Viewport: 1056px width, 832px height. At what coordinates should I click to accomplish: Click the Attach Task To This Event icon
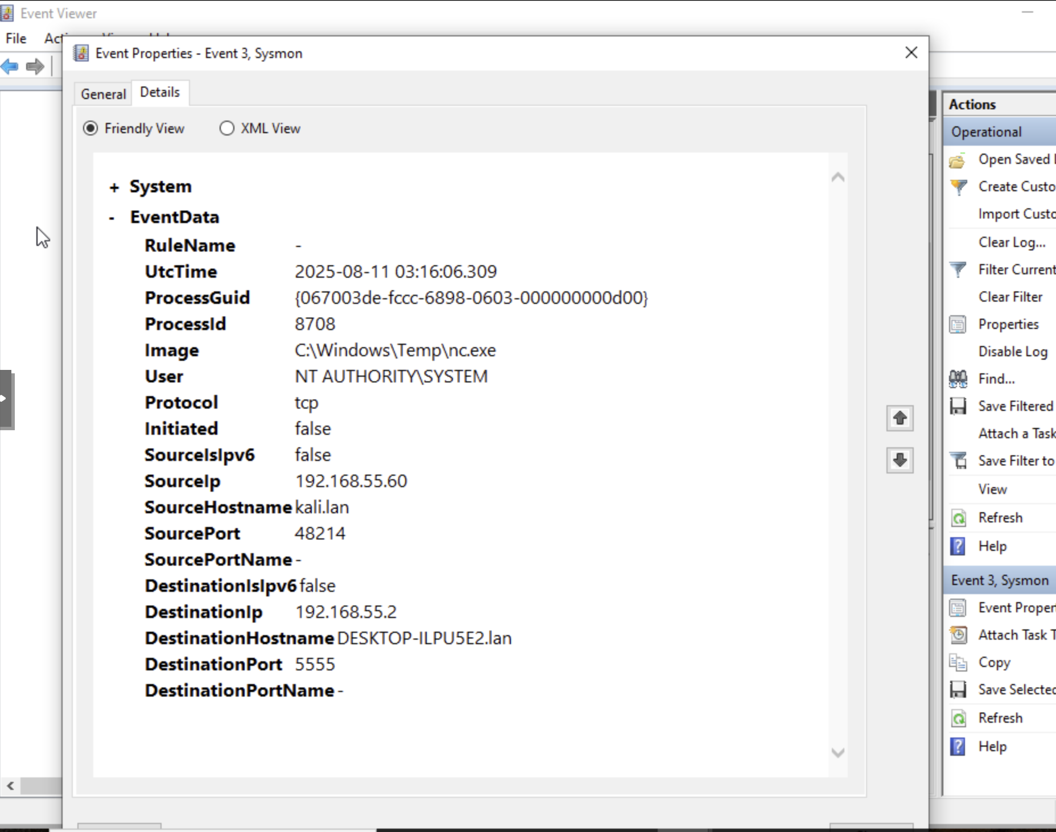[x=959, y=635]
